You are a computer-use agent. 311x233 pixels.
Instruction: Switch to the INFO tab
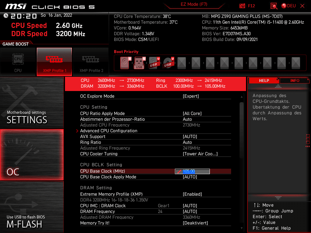[295, 81]
